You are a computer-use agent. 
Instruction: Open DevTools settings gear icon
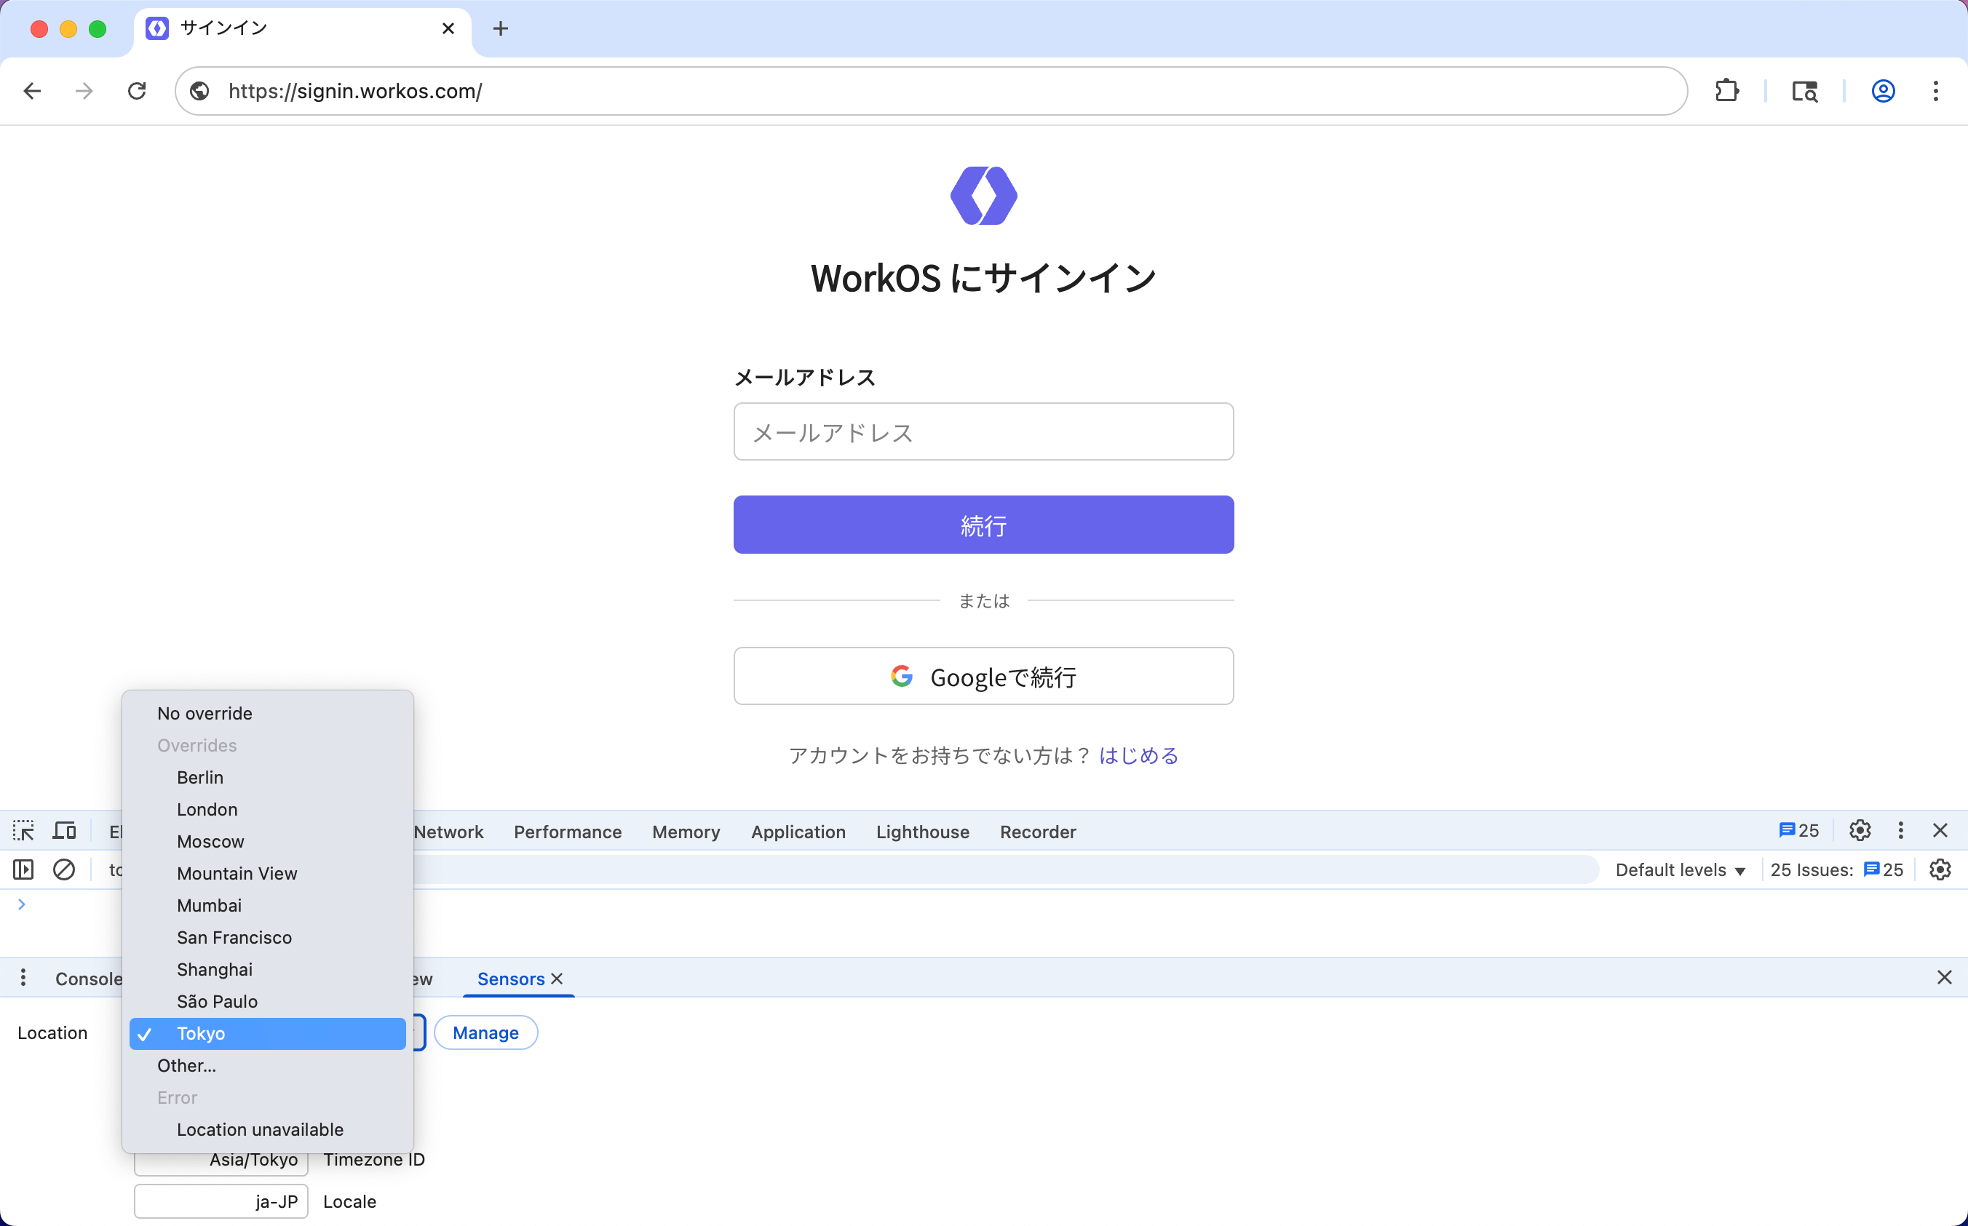pos(1860,830)
